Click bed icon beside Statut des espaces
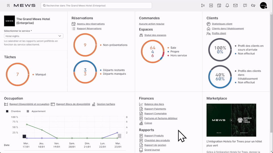 (141, 35)
